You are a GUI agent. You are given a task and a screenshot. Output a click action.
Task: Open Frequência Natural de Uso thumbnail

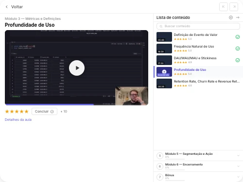[x=164, y=49]
